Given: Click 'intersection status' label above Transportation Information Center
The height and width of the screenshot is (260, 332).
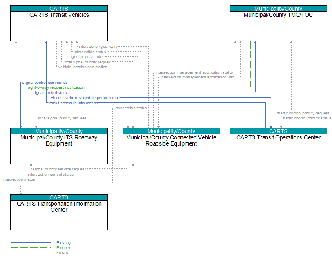Looking at the screenshot, I should pyautogui.click(x=19, y=179).
